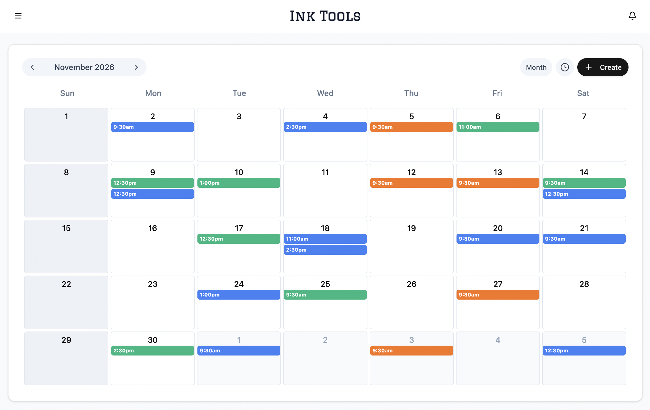
Task: Open the 1:00pm event on November 24
Action: [239, 295]
